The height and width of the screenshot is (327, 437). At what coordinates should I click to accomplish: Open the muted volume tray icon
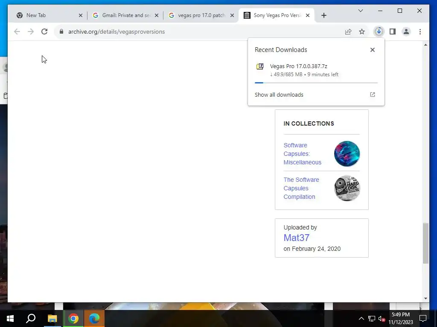[382, 318]
